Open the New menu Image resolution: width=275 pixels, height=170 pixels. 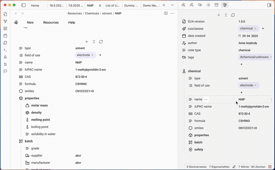point(30,23)
